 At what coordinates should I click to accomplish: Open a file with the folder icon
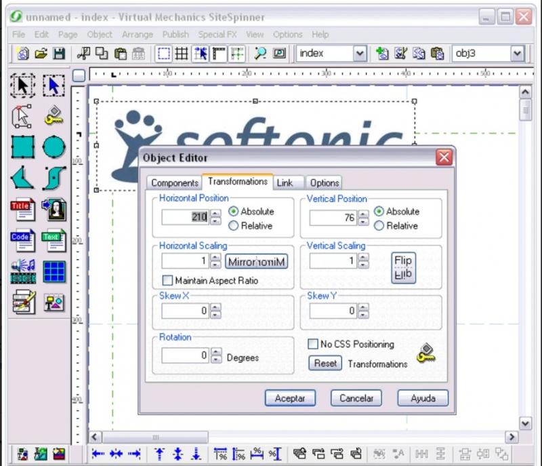tap(41, 54)
